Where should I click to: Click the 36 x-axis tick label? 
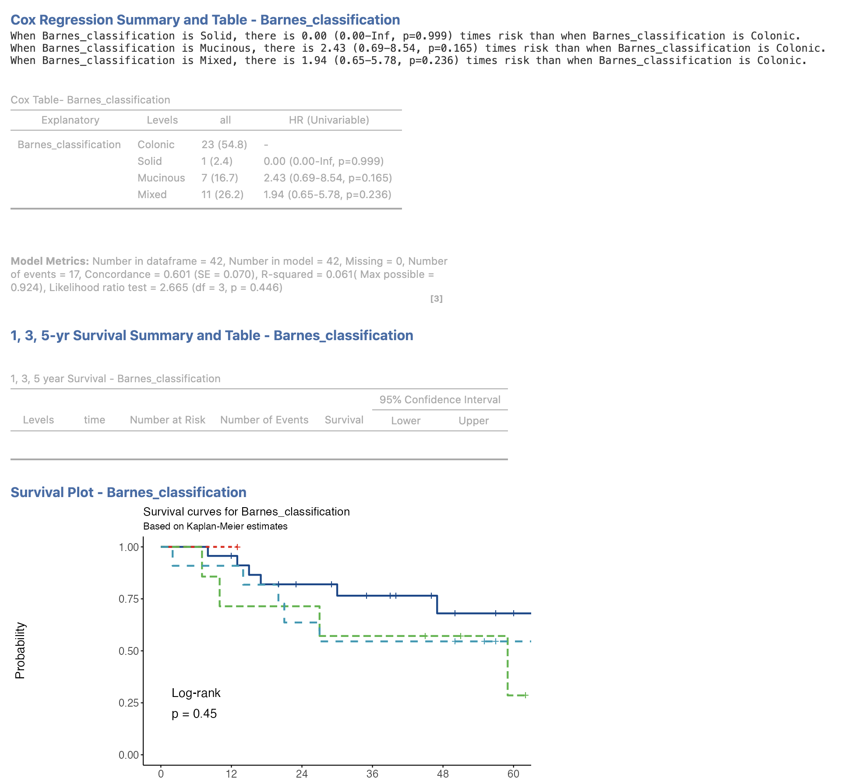(372, 774)
